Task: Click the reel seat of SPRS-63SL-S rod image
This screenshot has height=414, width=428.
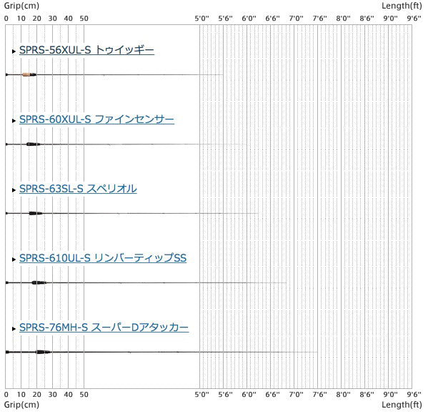Action: (x=36, y=213)
